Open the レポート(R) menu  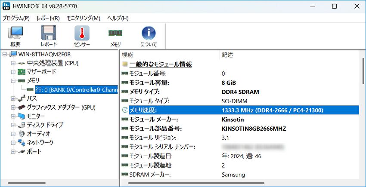pyautogui.click(x=48, y=18)
